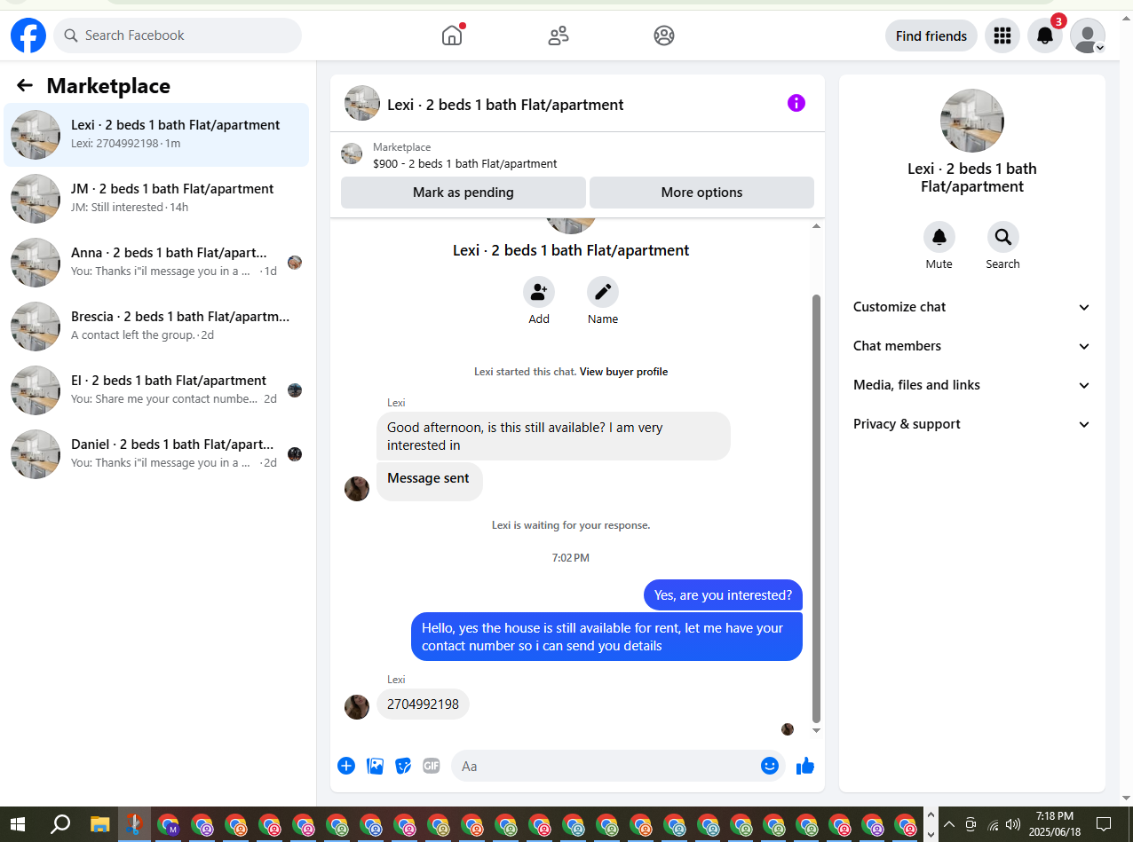Open Windows Start menu
This screenshot has height=842, width=1133.
point(18,824)
